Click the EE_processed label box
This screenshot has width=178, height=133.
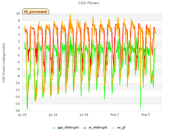tap(36, 11)
